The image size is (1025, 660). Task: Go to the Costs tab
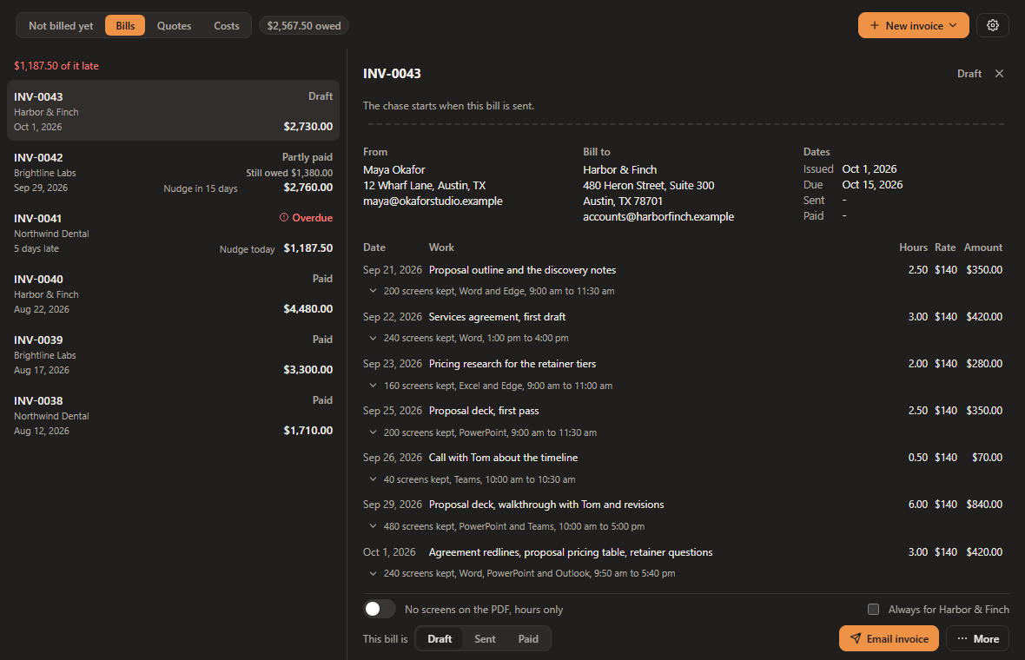tap(226, 25)
